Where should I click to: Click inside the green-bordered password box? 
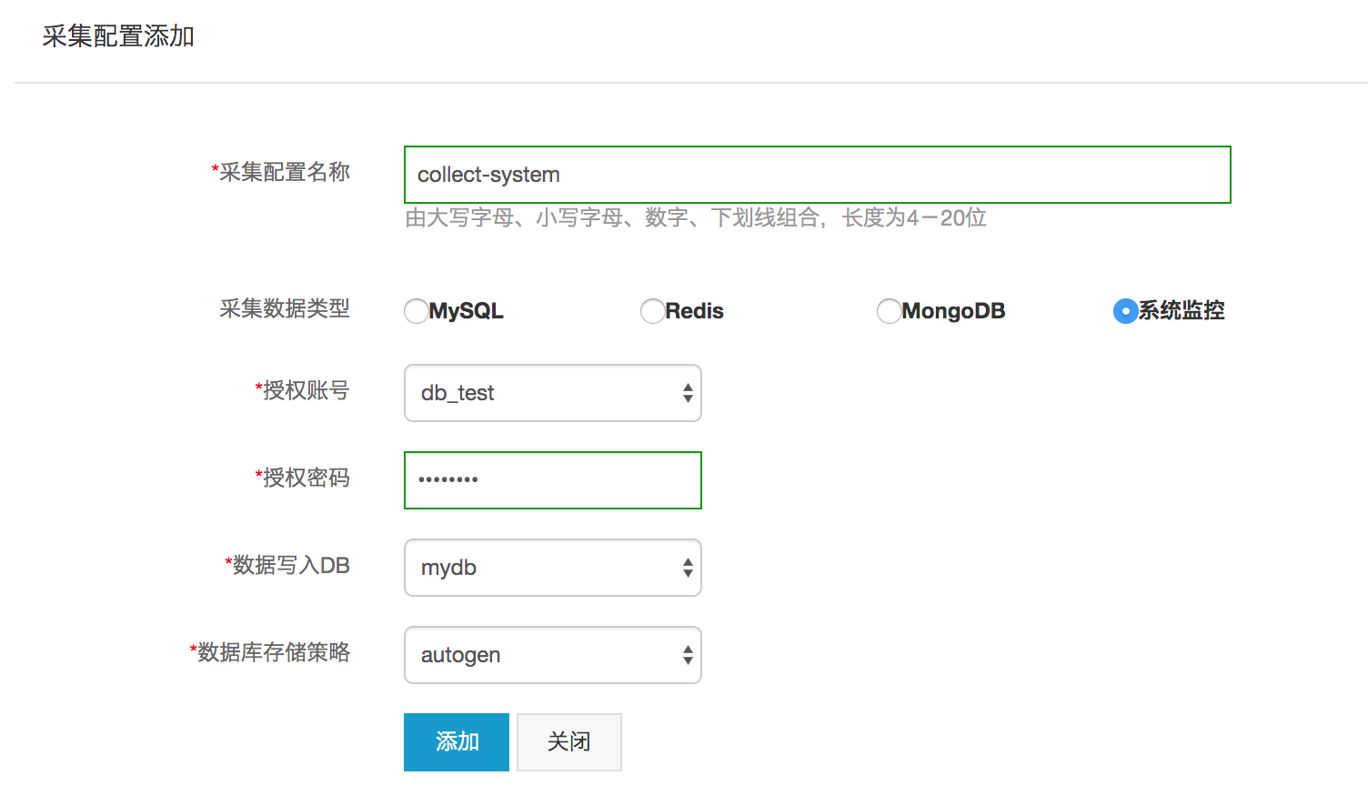tap(552, 479)
